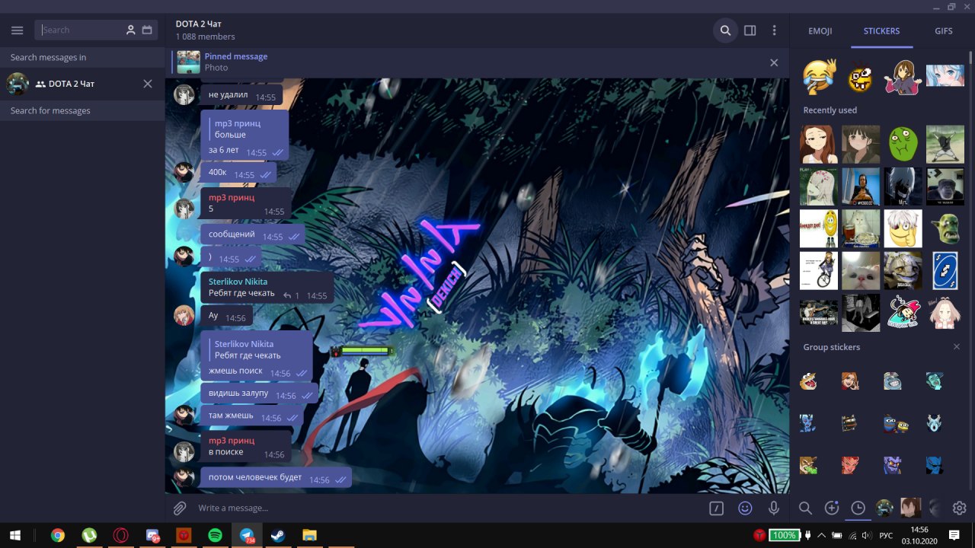Send the red demon face group sticker
Screen dimensions: 975x548
tap(851, 464)
